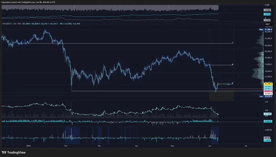The width and height of the screenshot is (276, 157).
Task: Click the 32B axis label in the open interest pane
Action: tap(266, 102)
